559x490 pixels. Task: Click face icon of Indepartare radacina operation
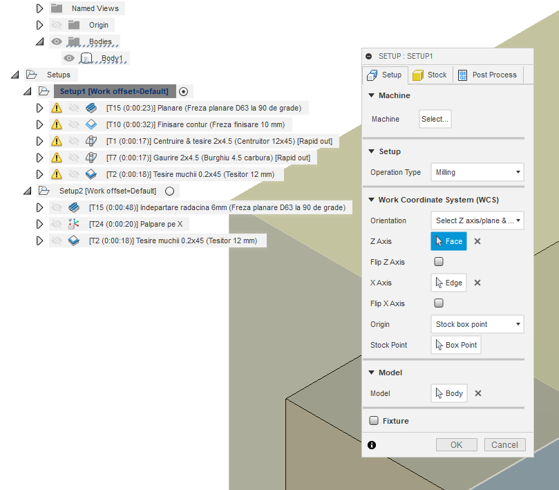74,207
